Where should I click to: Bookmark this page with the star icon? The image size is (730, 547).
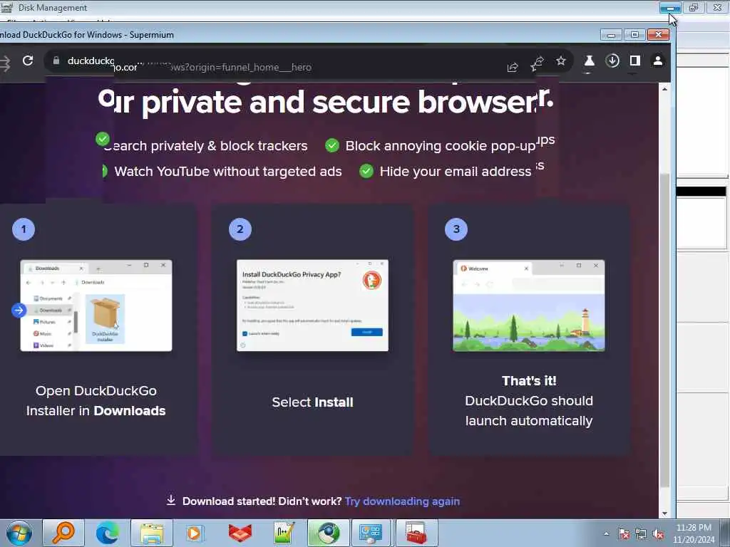coord(561,61)
